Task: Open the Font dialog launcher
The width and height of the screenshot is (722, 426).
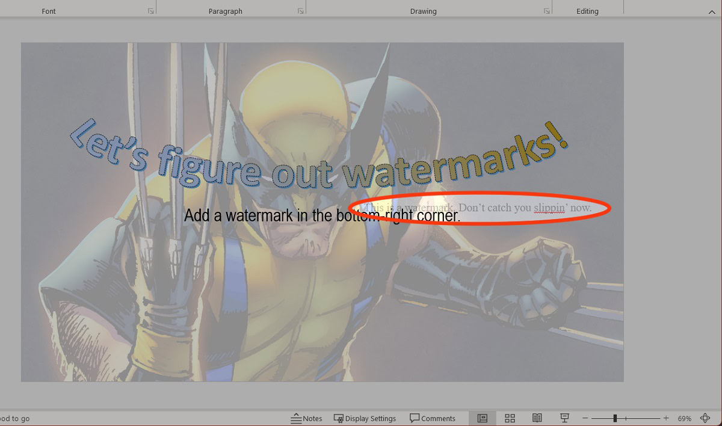Action: (150, 11)
